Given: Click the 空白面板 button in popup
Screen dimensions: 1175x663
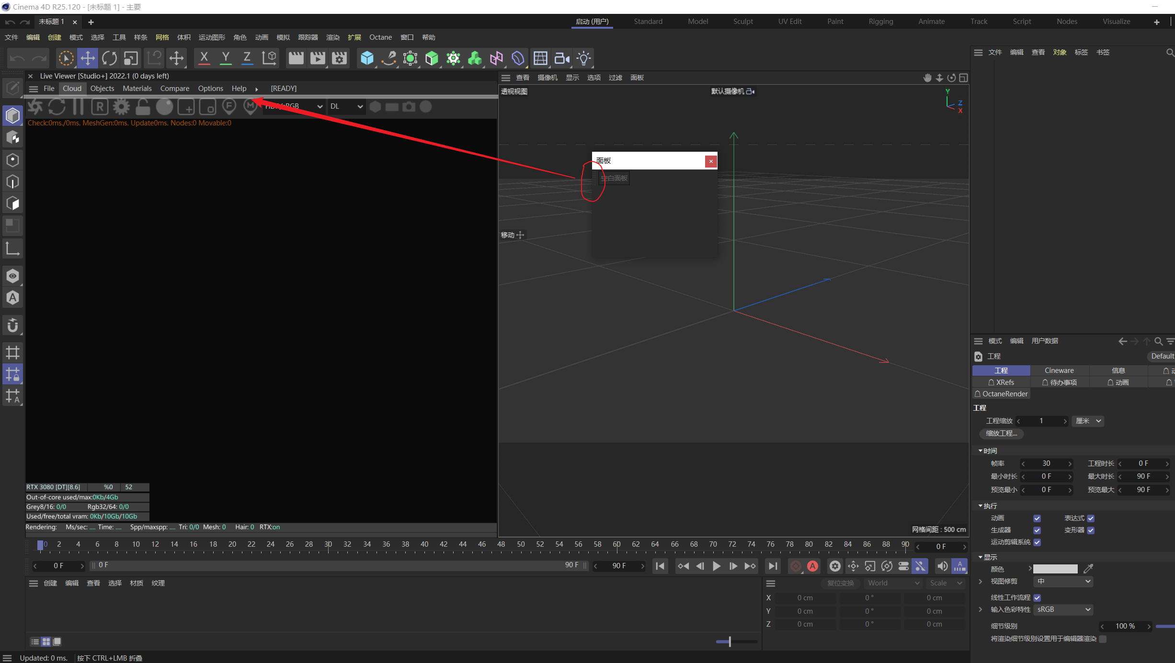Looking at the screenshot, I should [614, 178].
